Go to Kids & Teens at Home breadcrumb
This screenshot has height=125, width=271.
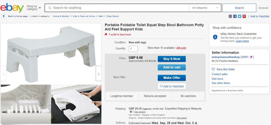click(84, 16)
